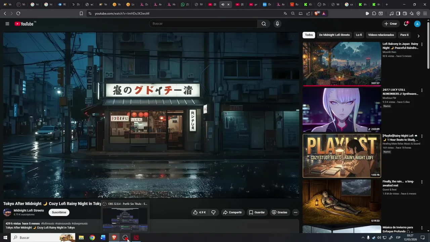Click the #sleepmusic hashtag

[x=80, y=224]
